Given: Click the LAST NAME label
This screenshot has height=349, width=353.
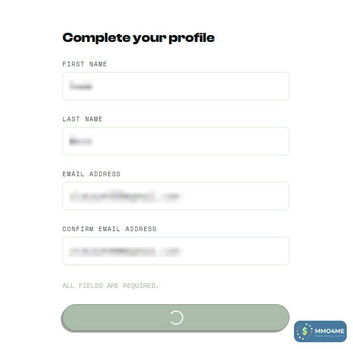Looking at the screenshot, I should pos(82,119).
